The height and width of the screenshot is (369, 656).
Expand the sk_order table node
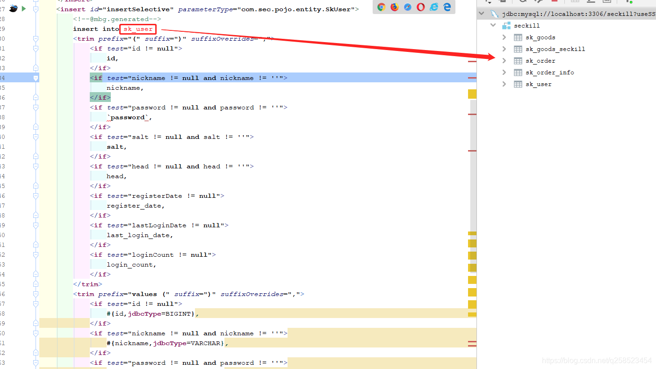(x=504, y=60)
